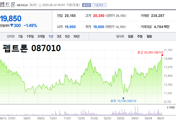Screen dimensions: 176x123
Task: Click the red 최고 high point marker
Action: tap(162, 55)
